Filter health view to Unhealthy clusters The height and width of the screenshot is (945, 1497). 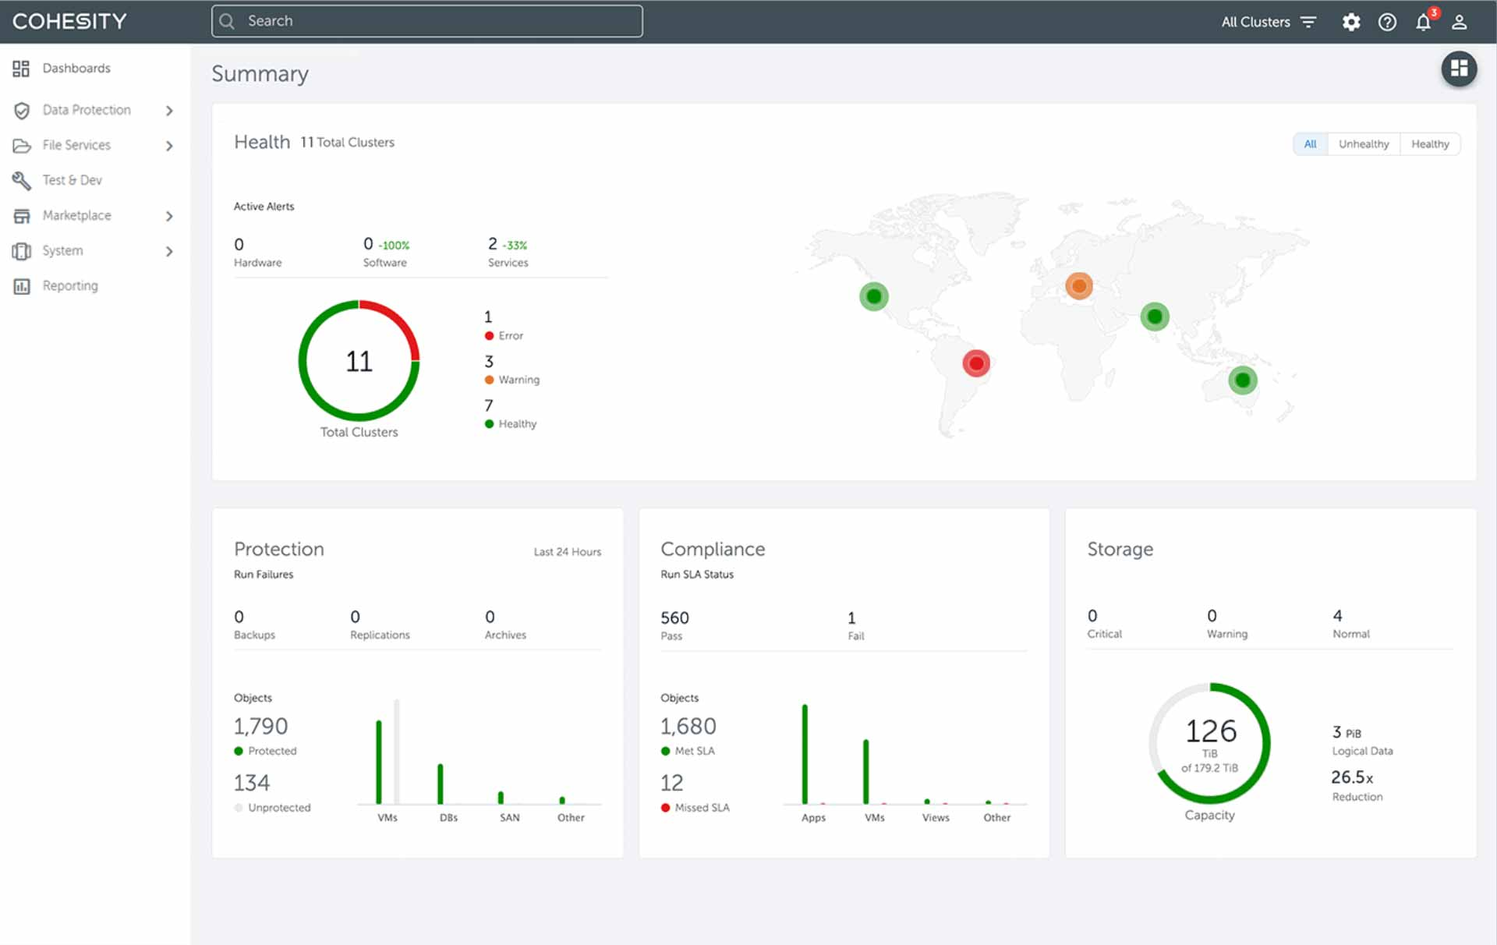1363,143
